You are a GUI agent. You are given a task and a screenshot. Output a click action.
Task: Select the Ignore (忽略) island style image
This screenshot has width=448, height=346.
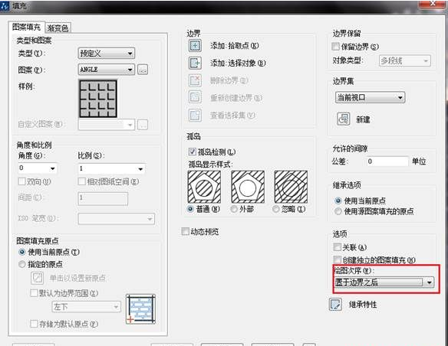tap(291, 187)
